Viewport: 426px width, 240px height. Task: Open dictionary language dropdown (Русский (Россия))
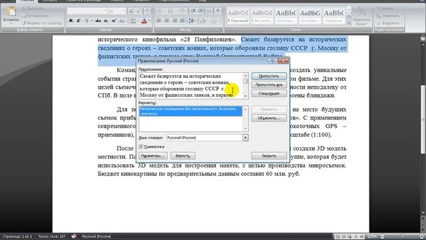click(x=246, y=138)
